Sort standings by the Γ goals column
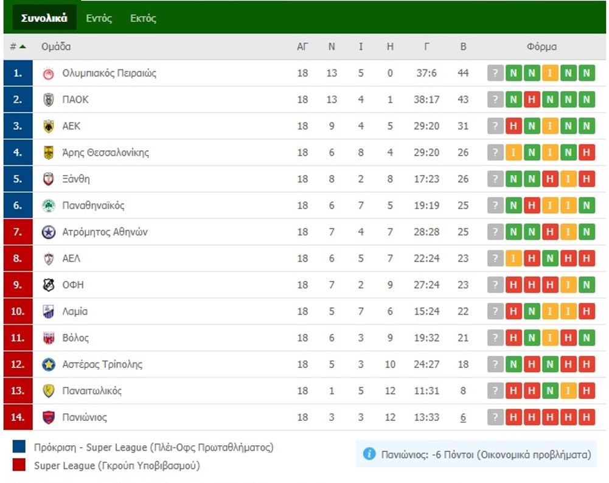 426,47
